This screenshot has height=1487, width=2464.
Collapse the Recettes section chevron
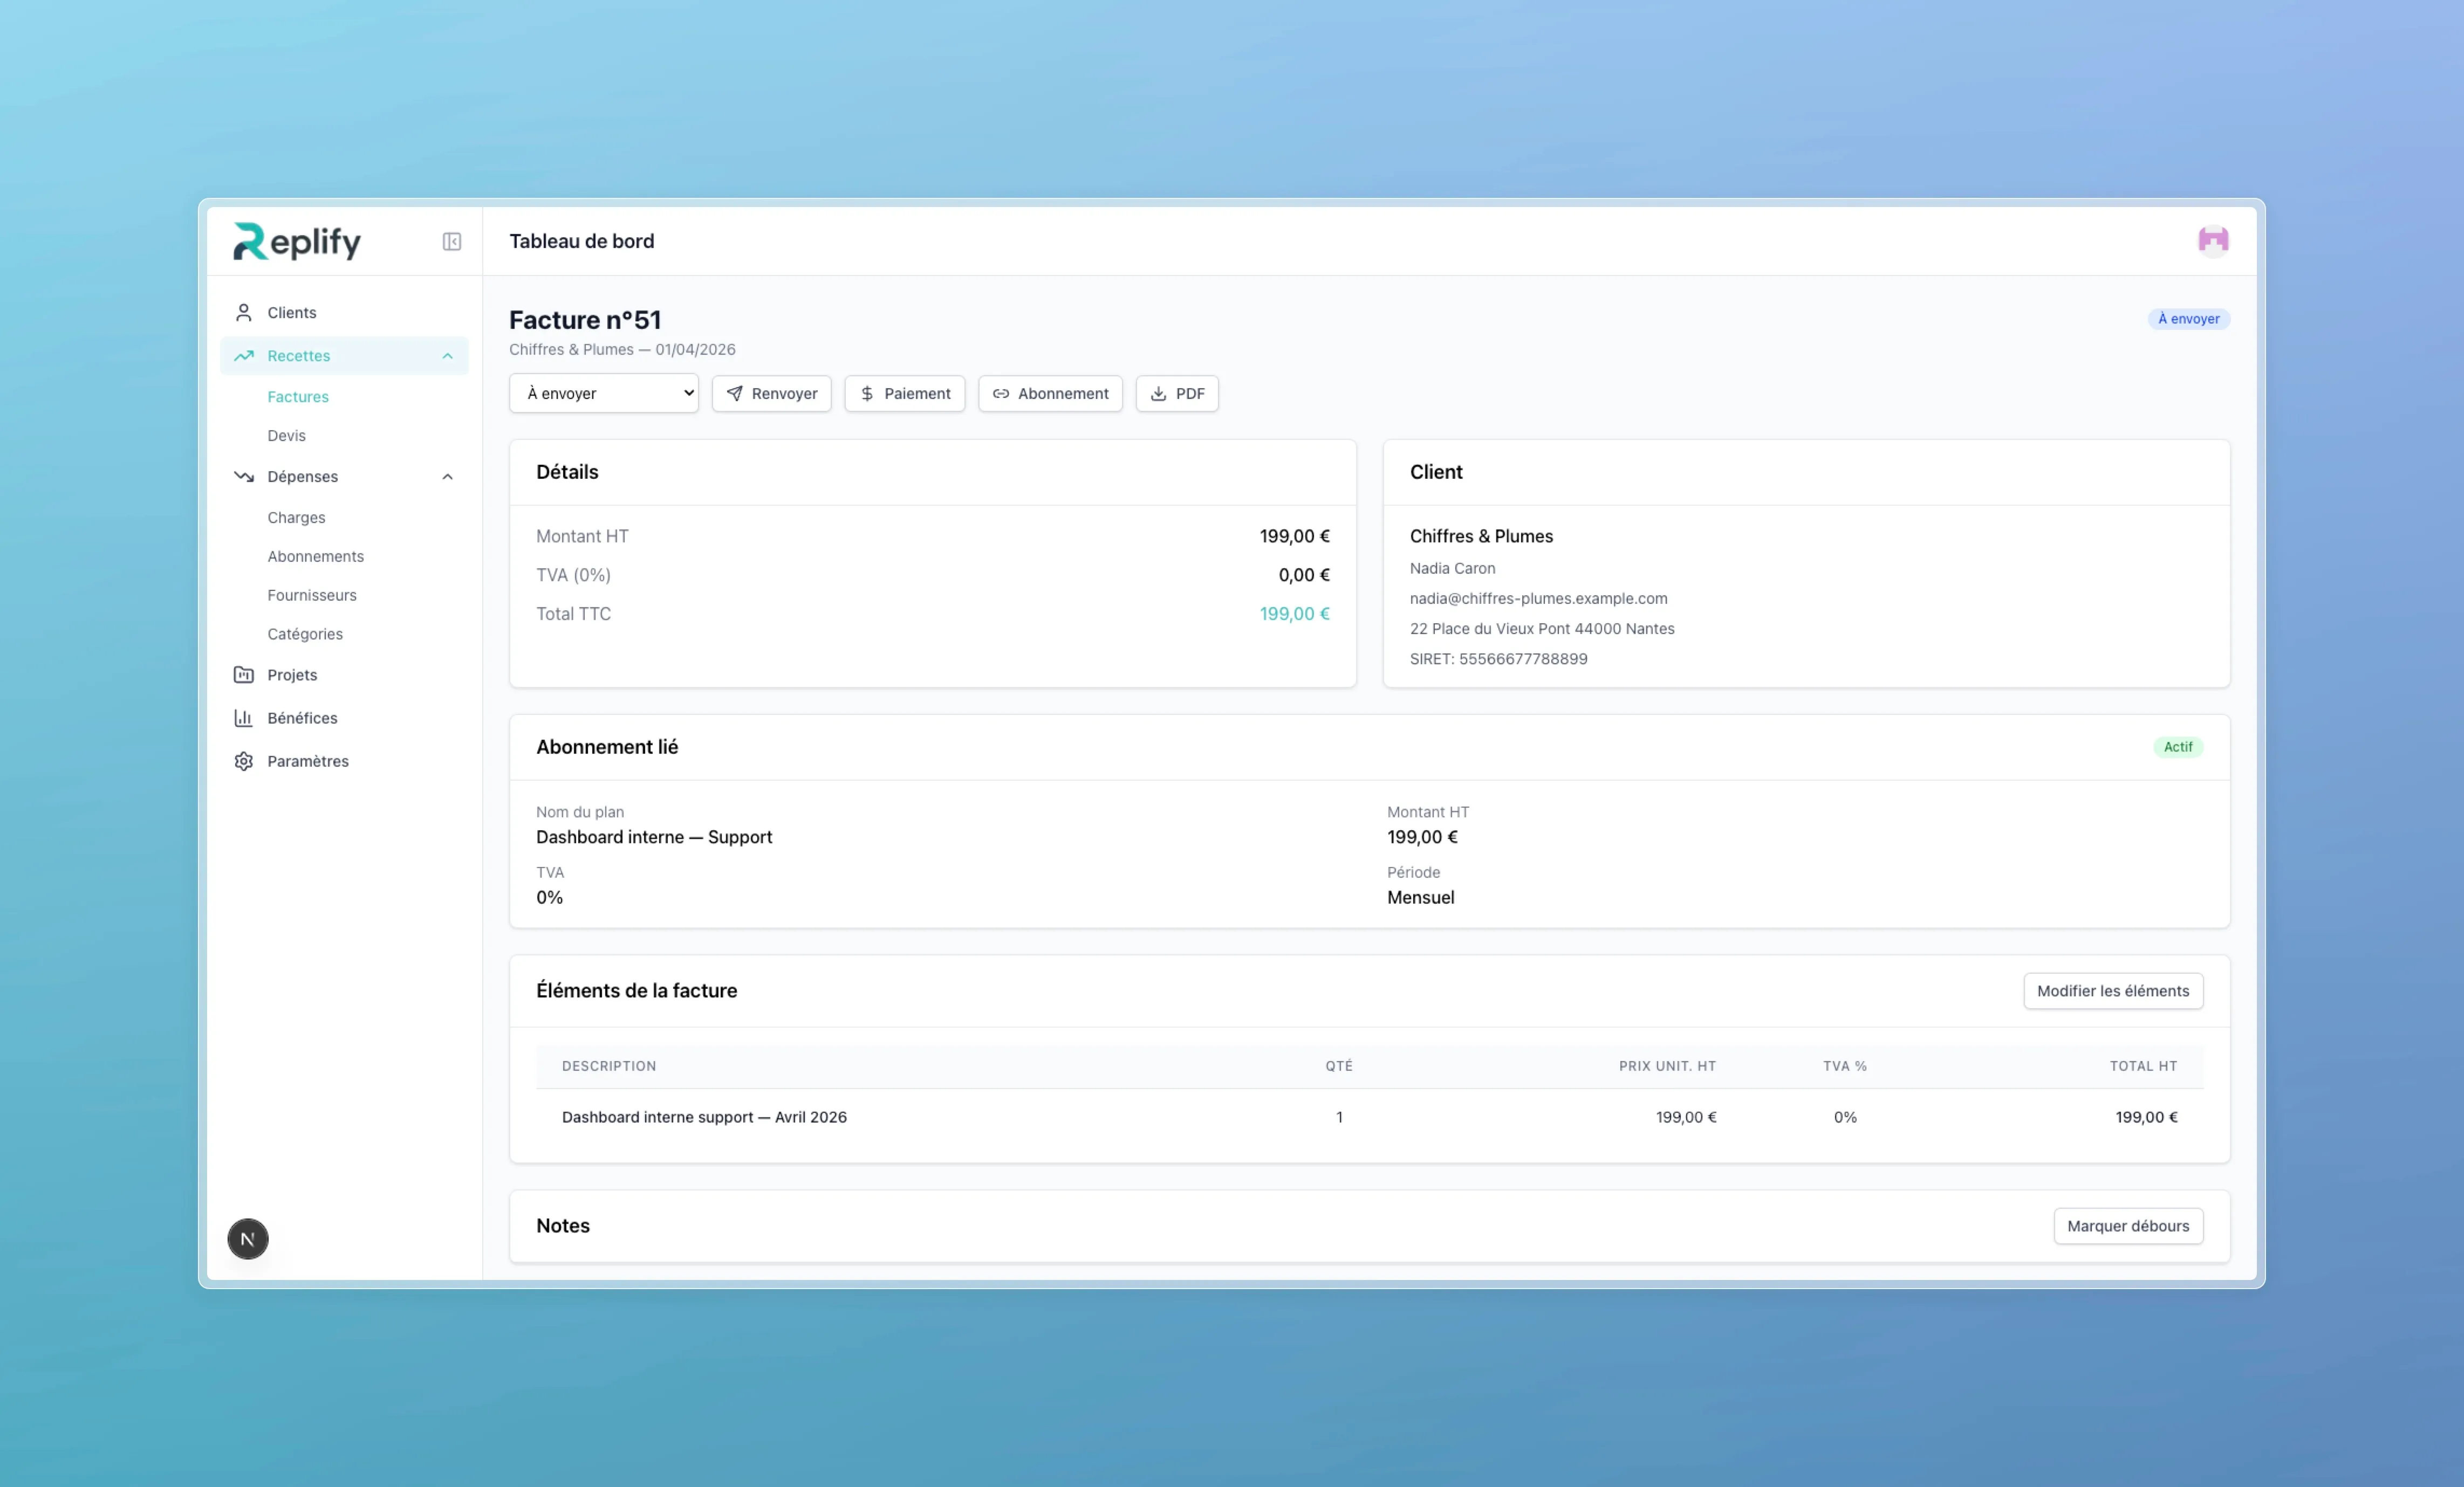coord(447,356)
